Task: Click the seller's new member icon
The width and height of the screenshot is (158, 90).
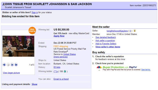Action: pos(135,31)
